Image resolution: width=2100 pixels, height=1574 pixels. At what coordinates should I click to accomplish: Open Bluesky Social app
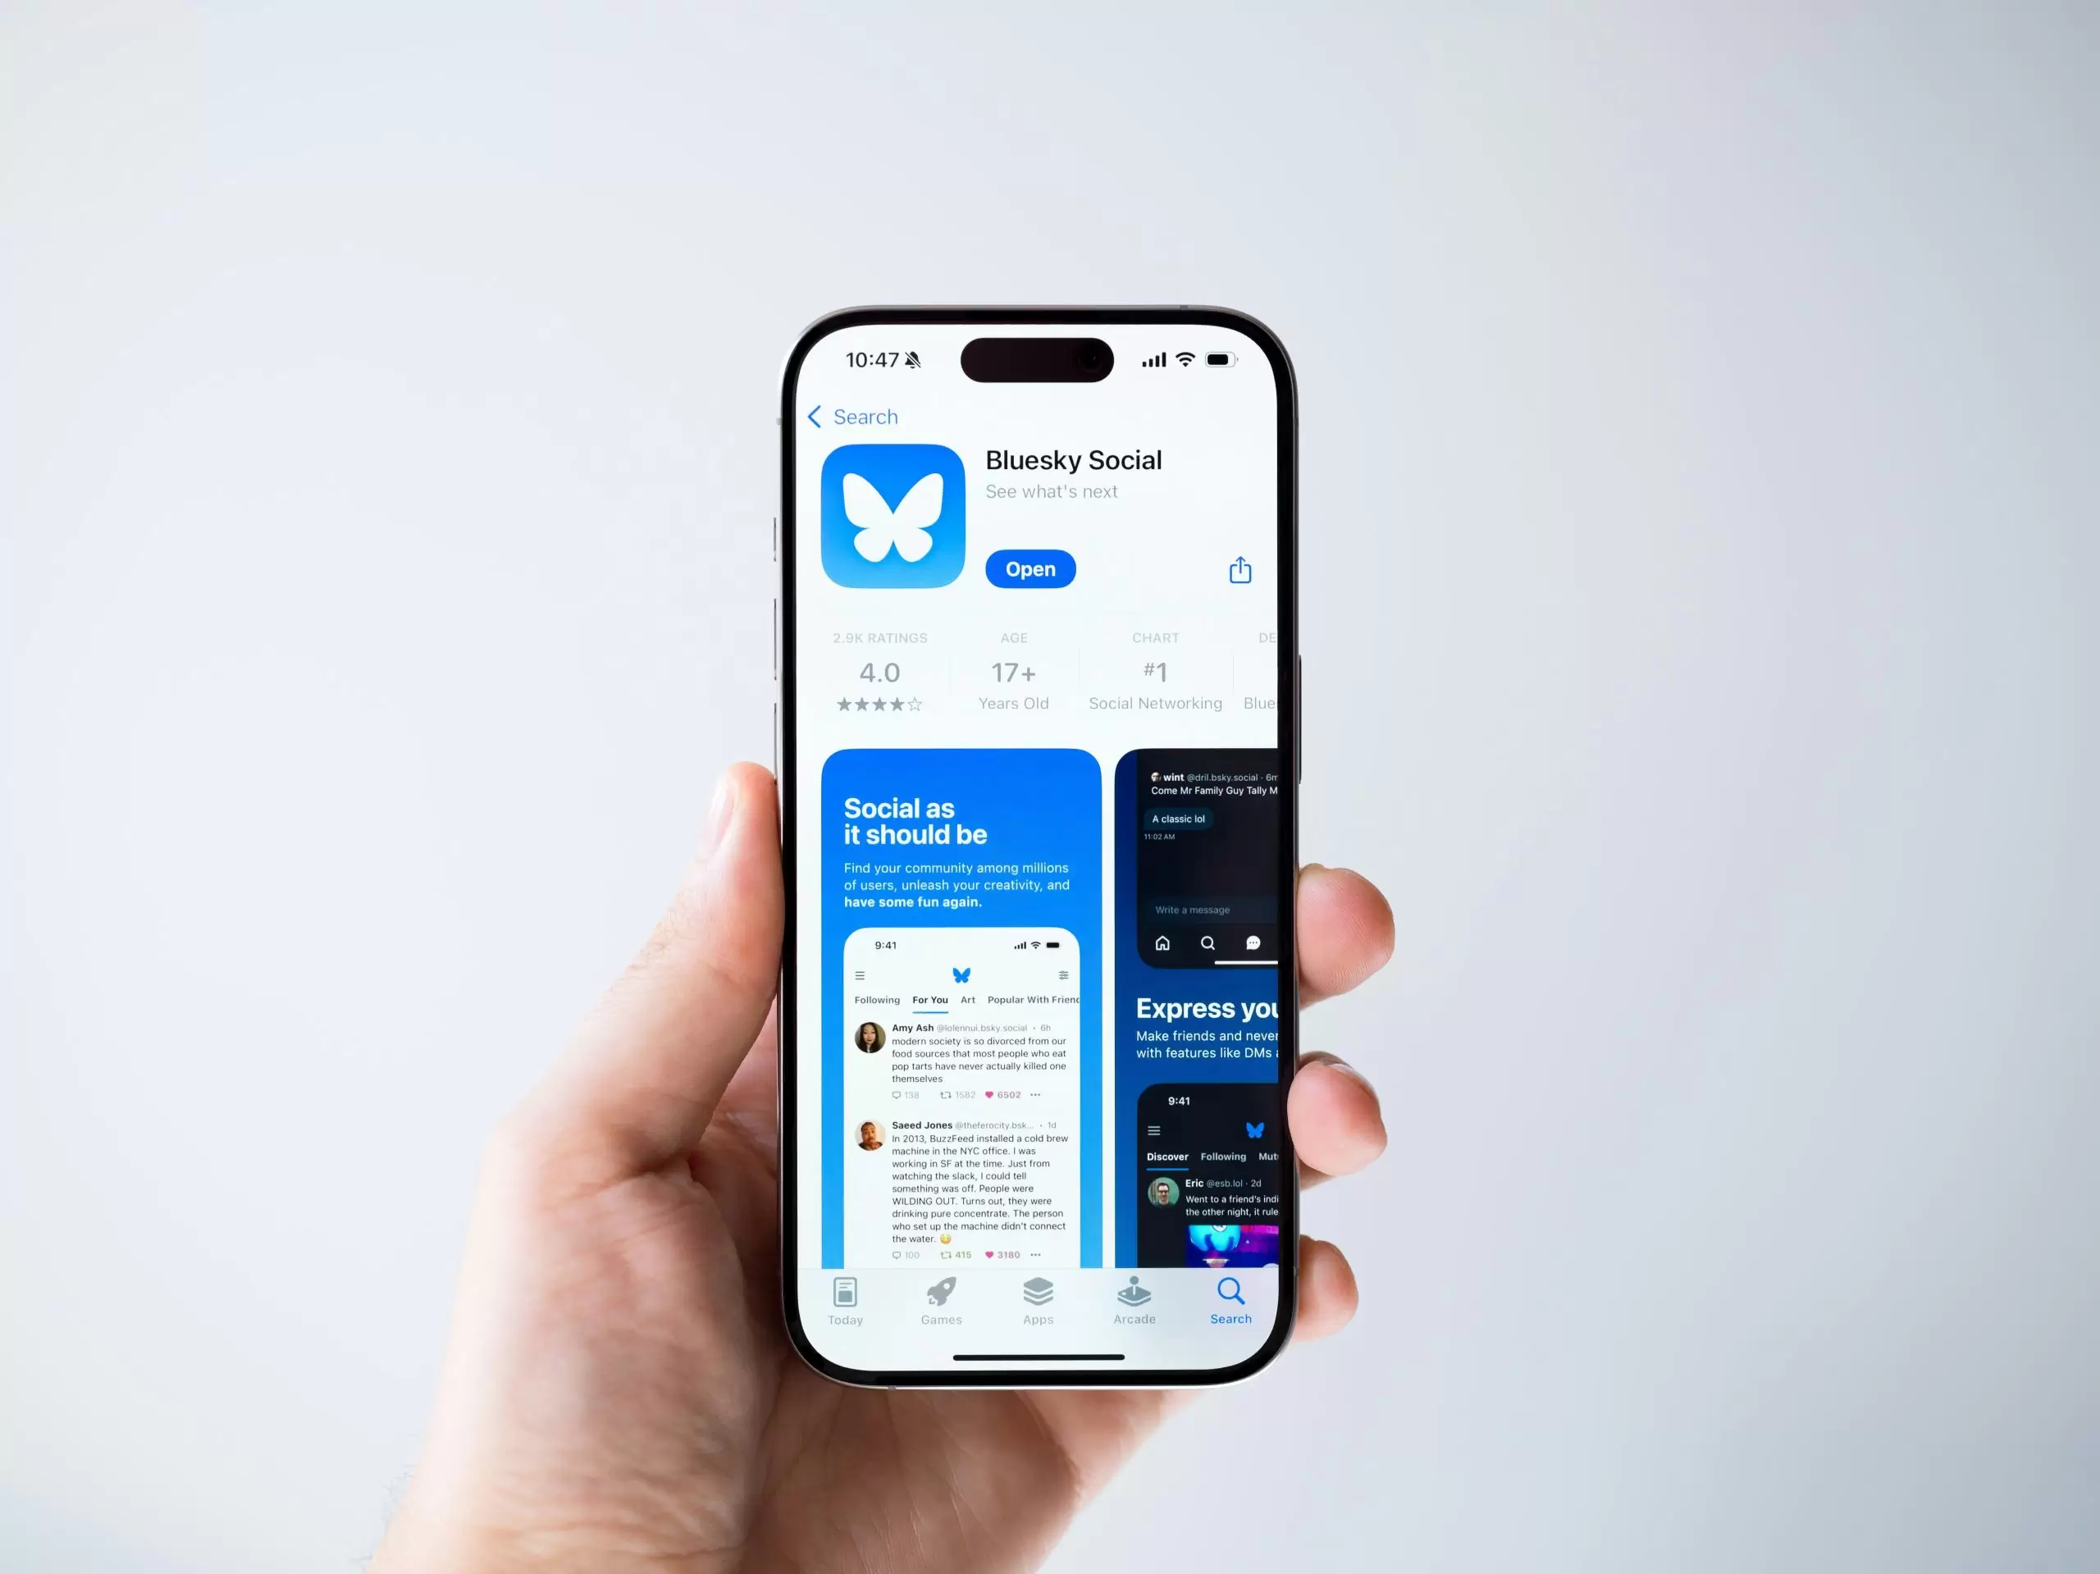coord(1030,568)
